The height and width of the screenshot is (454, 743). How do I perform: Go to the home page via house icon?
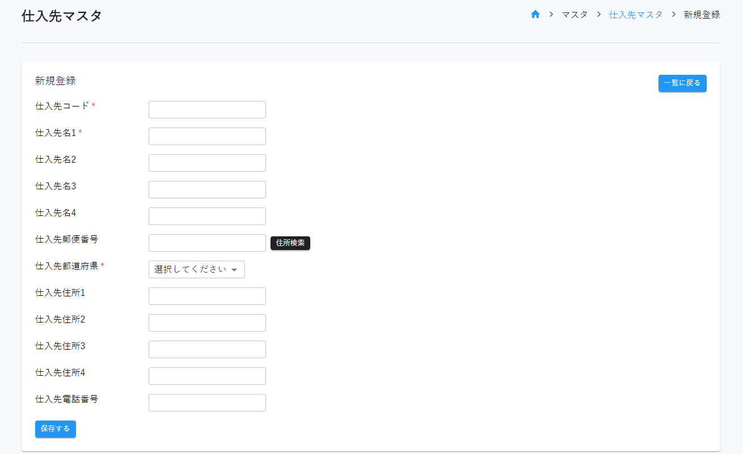click(x=535, y=15)
